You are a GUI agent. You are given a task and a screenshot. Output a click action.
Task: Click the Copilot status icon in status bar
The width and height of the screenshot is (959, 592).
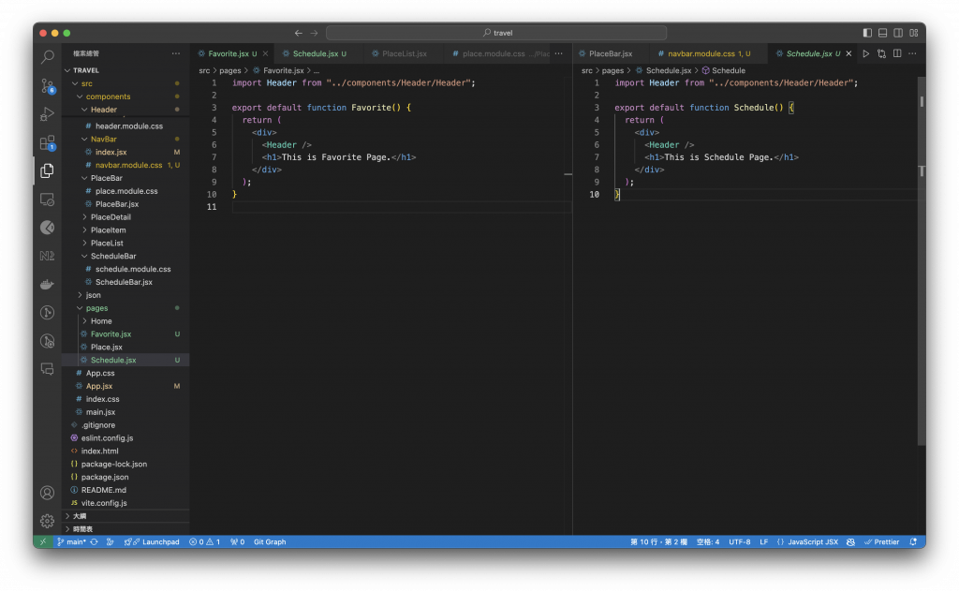pos(850,541)
